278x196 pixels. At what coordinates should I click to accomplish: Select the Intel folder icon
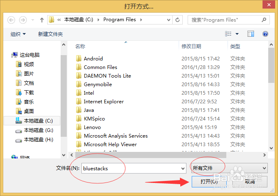79,93
